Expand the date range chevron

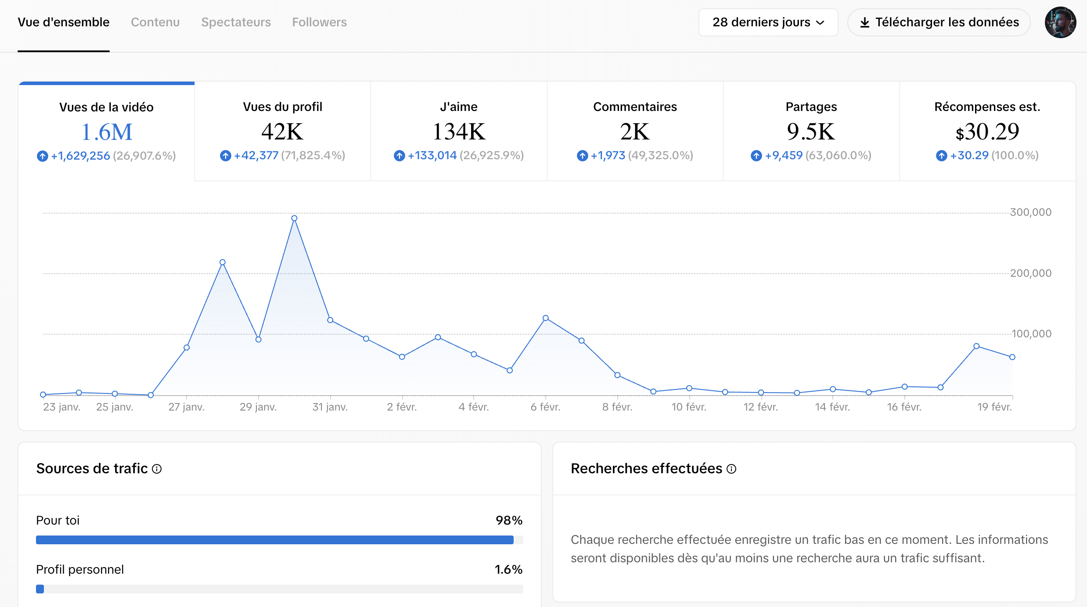coord(821,22)
